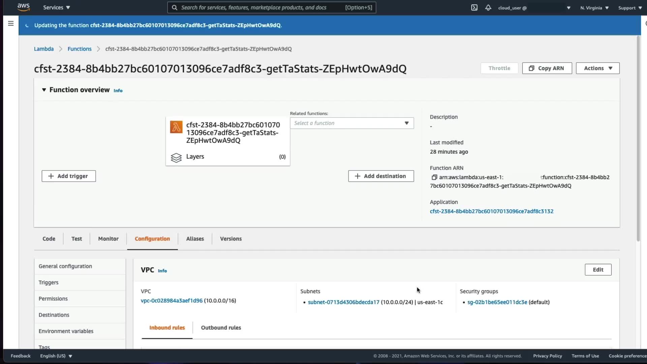Image resolution: width=647 pixels, height=364 pixels.
Task: Open the notifications bell icon
Action: (488, 7)
